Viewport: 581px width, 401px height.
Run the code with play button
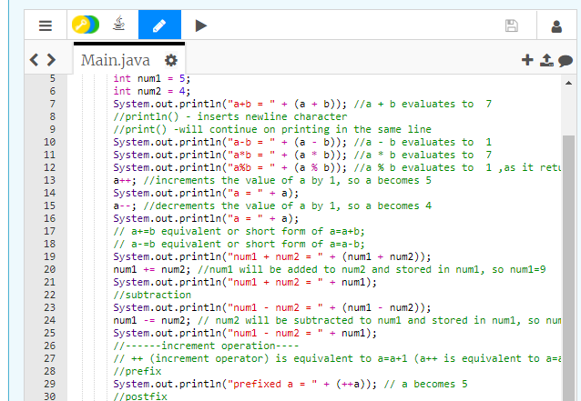click(x=200, y=25)
